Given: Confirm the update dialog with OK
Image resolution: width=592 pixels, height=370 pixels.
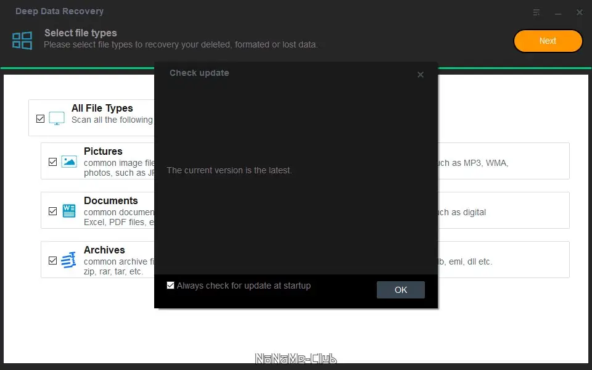Looking at the screenshot, I should click(401, 290).
